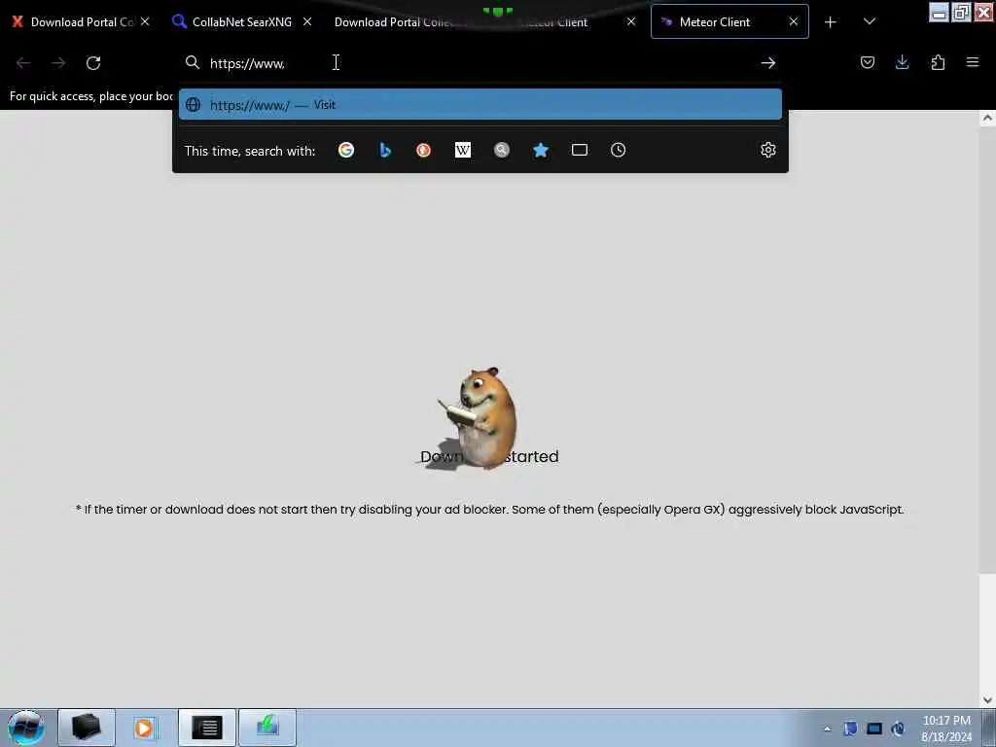This screenshot has height=747, width=996.
Task: Go back to previous page
Action: tap(23, 63)
